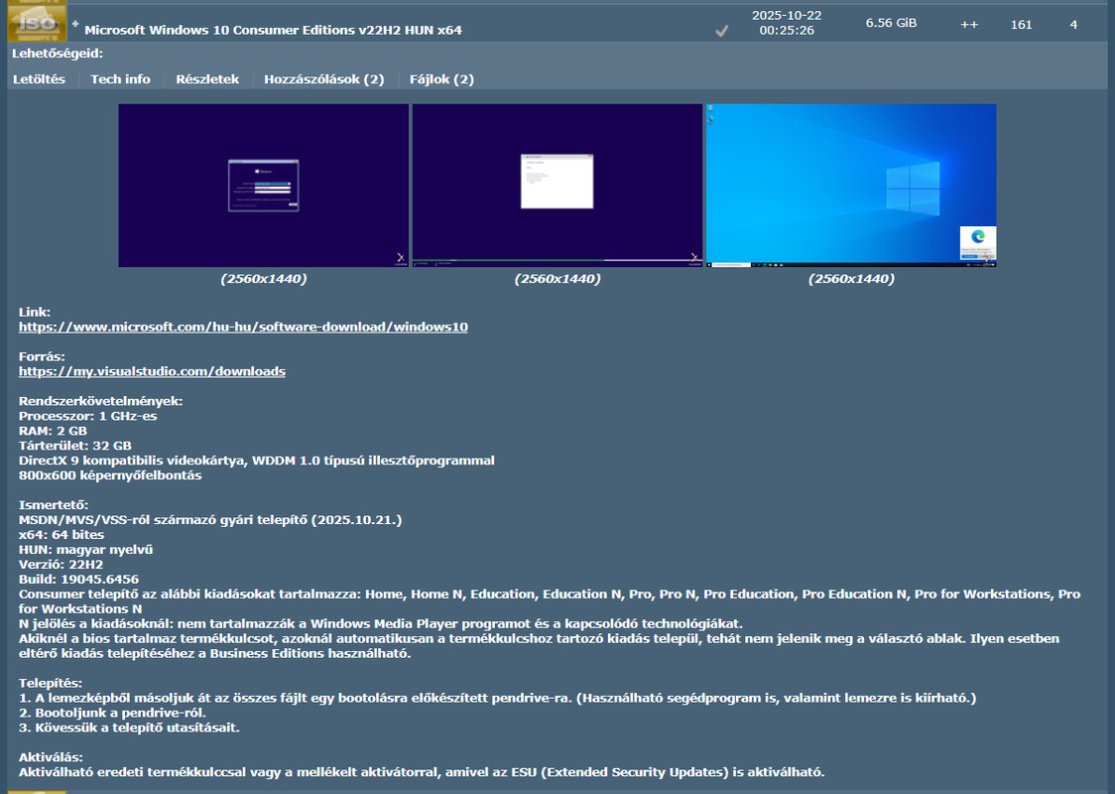Viewport: 1115px width, 794px height.
Task: Click the HUN: magyar nyelvű line
Action: point(86,549)
